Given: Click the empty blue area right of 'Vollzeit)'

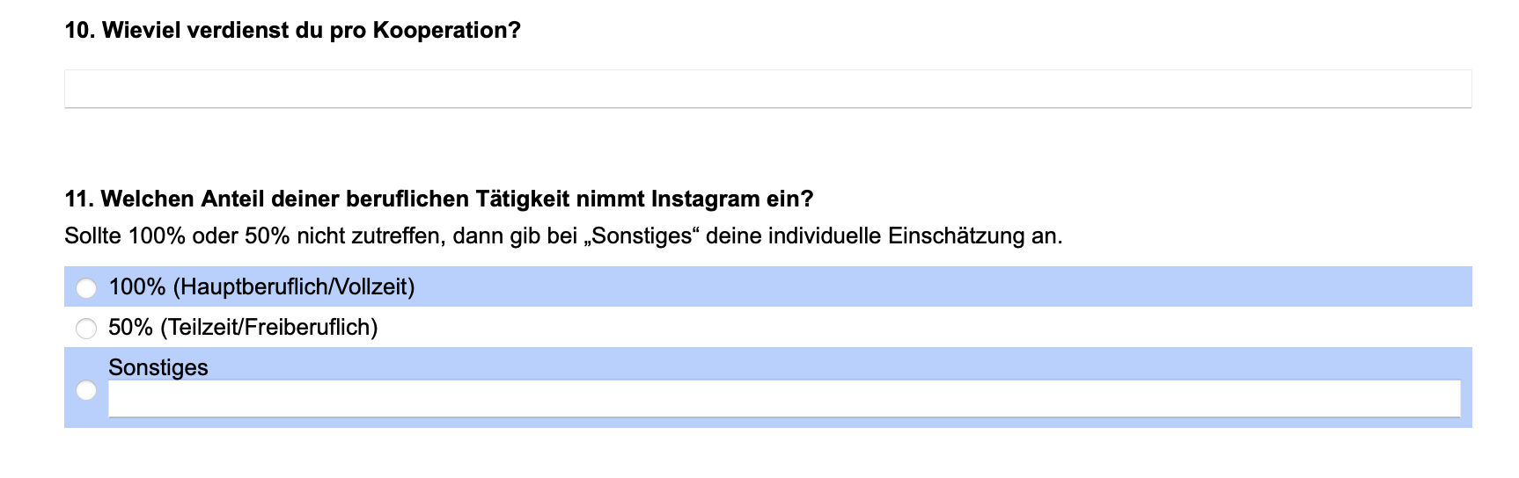Looking at the screenshot, I should 943,287.
